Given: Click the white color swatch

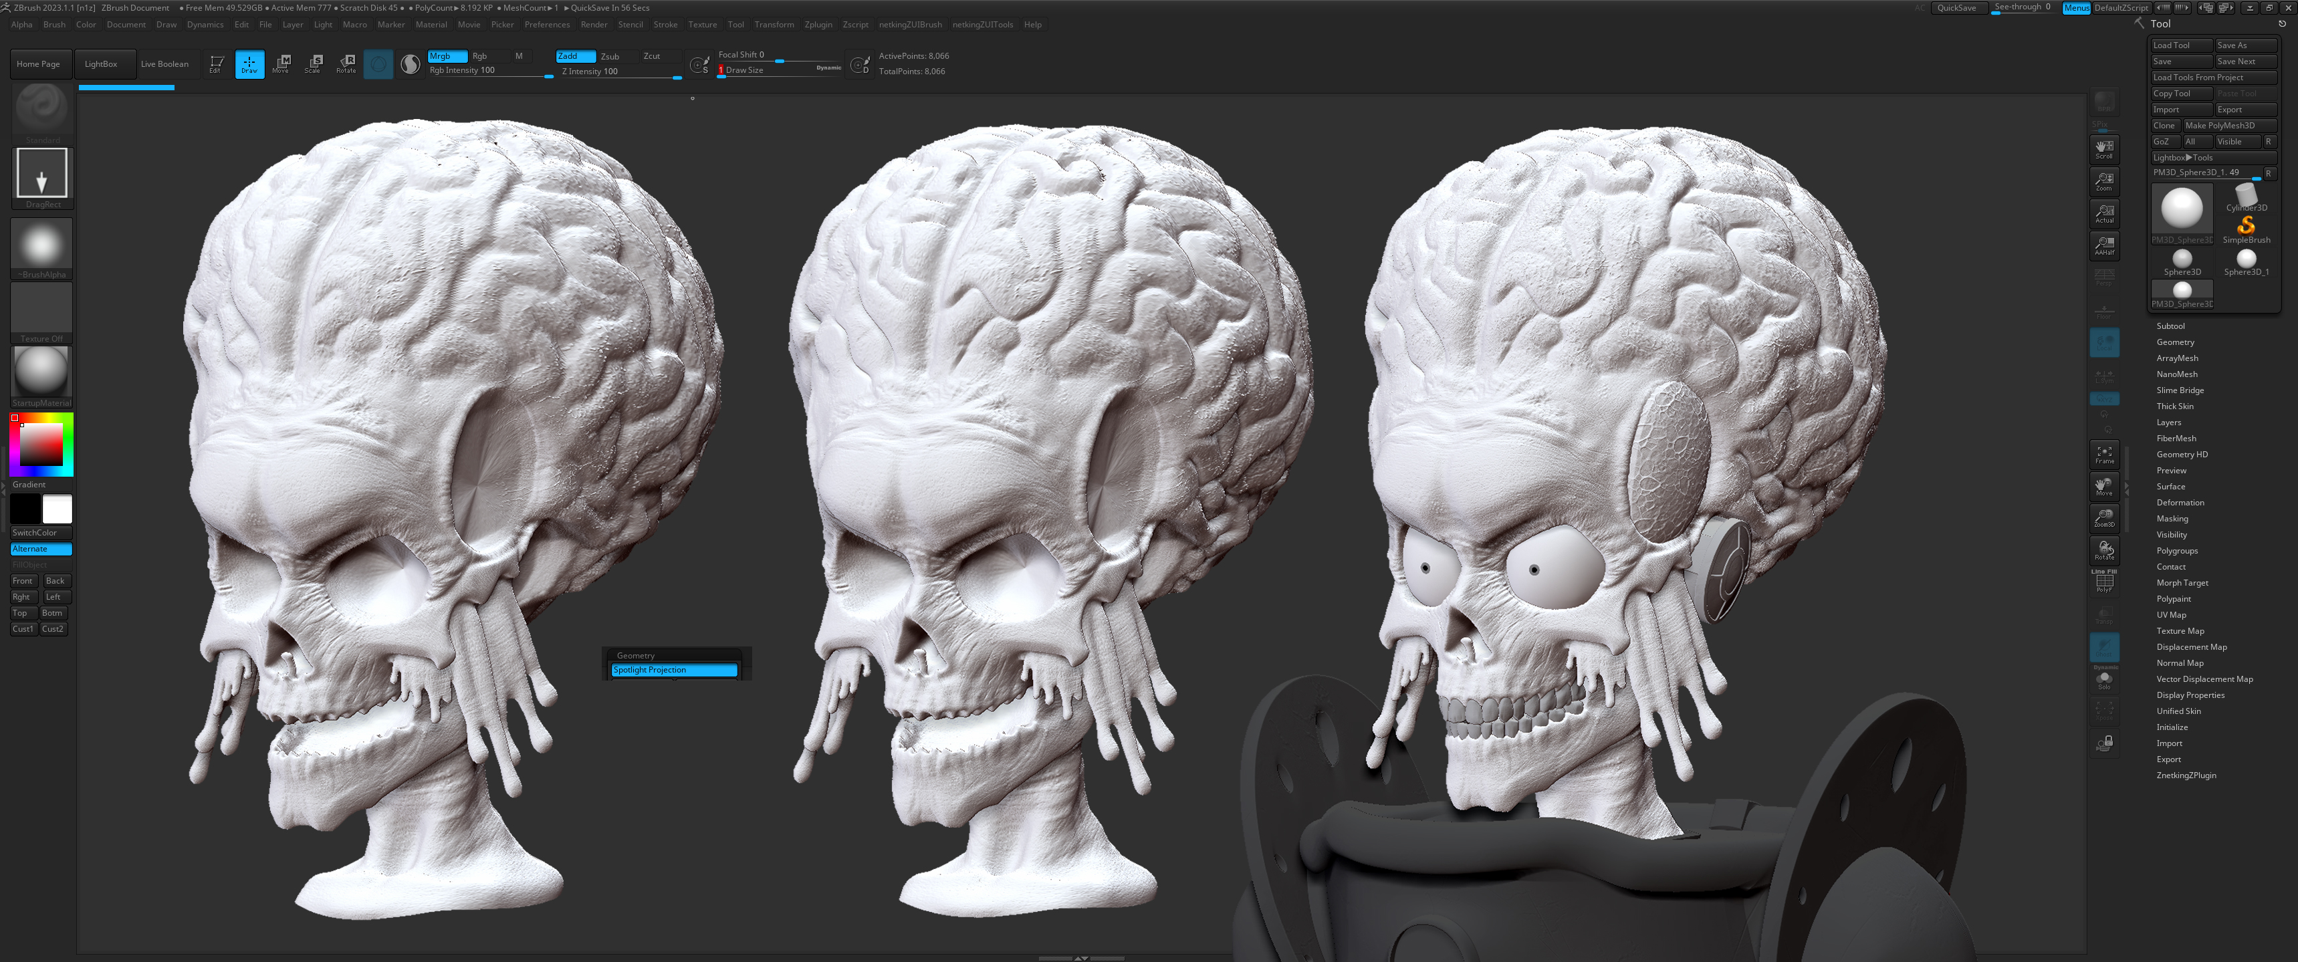Looking at the screenshot, I should pos(57,509).
